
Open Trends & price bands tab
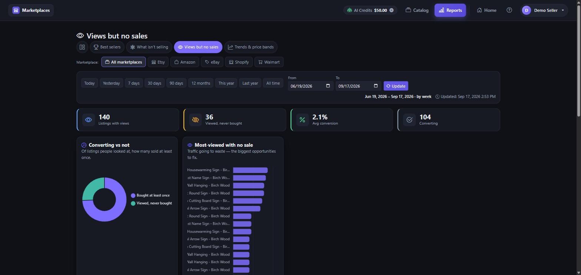click(x=251, y=47)
